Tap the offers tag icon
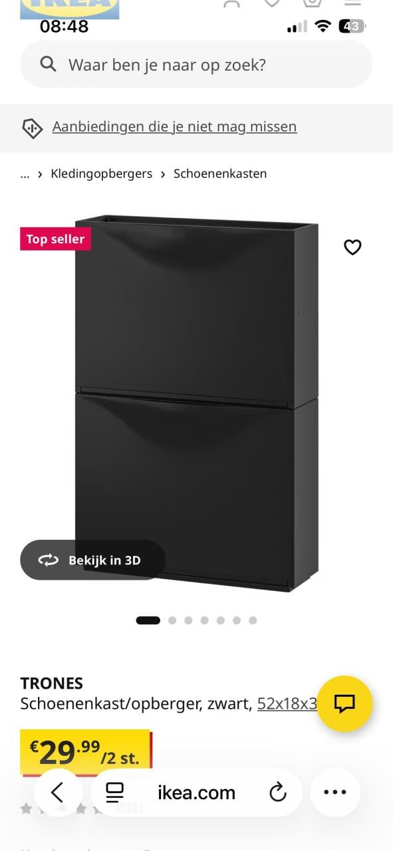 (33, 128)
